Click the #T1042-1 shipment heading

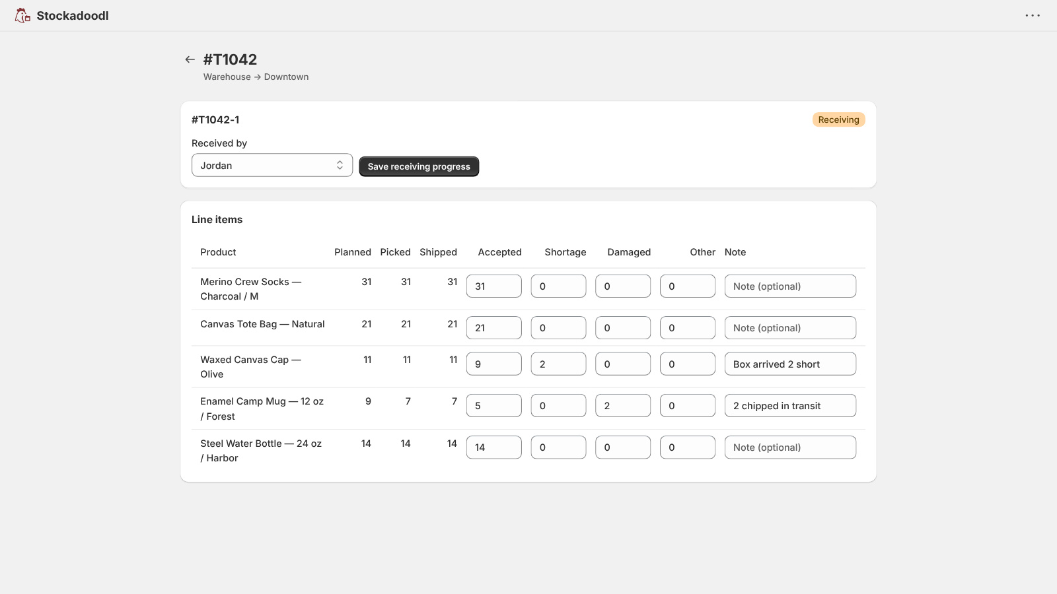click(x=215, y=119)
